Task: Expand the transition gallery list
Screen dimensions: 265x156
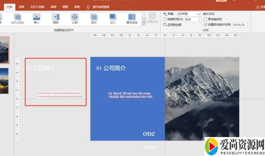Action: 144,24
